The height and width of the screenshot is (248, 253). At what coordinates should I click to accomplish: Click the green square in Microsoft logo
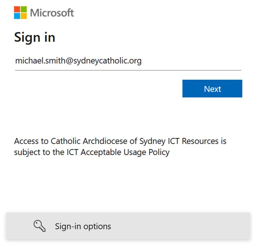24,10
